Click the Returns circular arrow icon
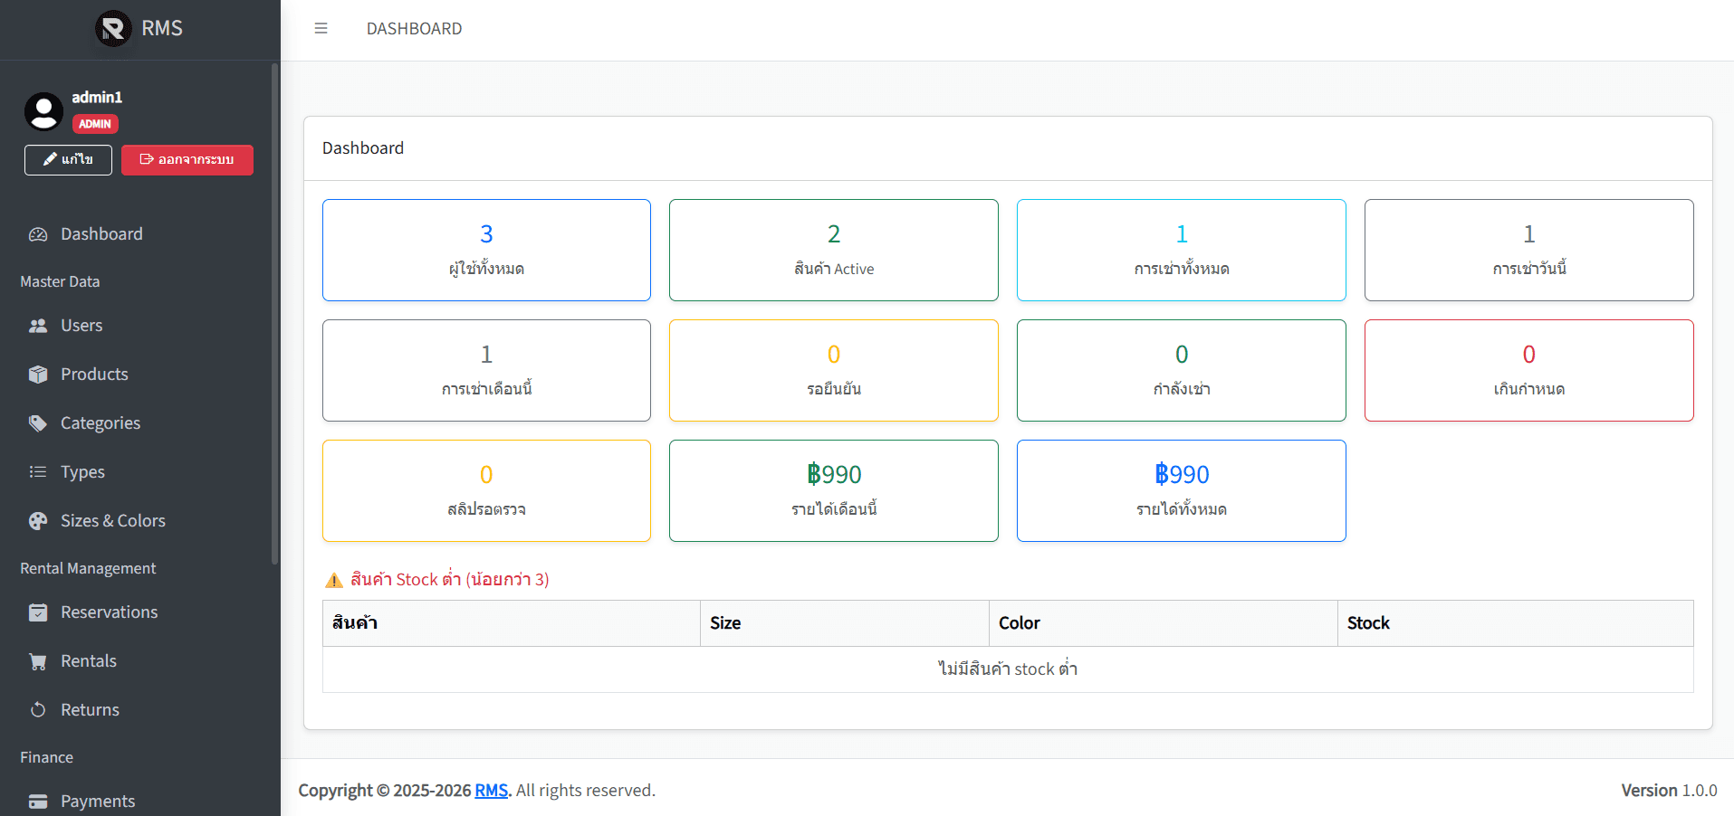This screenshot has width=1734, height=816. coord(38,710)
